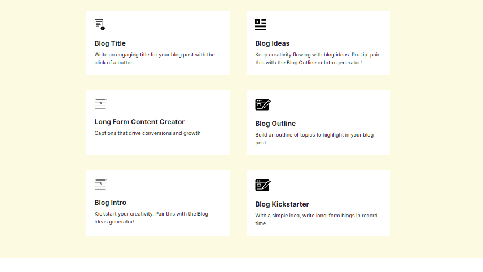483x272 pixels.
Task: Click 'With a simple idea' description text
Action: click(x=317, y=220)
